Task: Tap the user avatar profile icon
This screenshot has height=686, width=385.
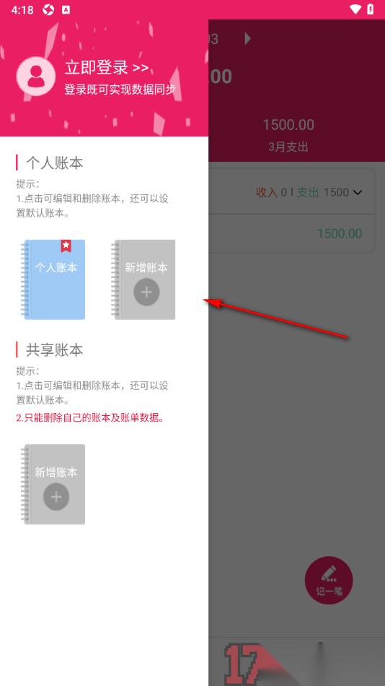Action: tap(35, 77)
